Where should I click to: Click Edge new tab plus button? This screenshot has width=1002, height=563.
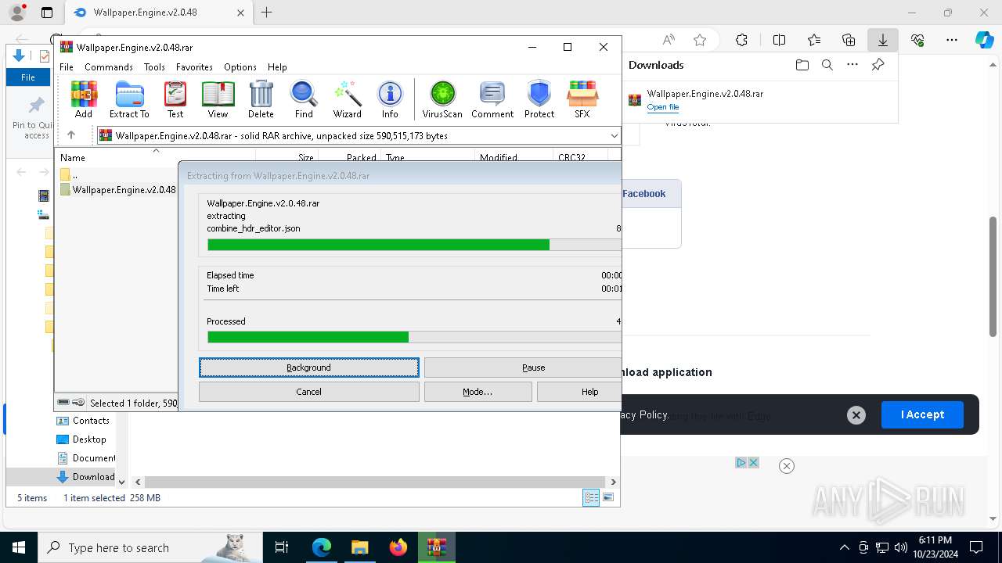[267, 13]
